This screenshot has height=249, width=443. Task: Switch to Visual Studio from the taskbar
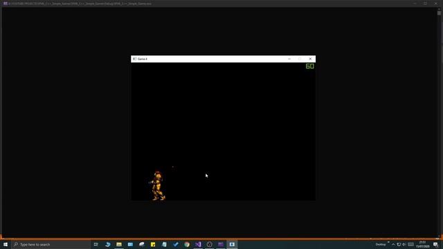198,244
